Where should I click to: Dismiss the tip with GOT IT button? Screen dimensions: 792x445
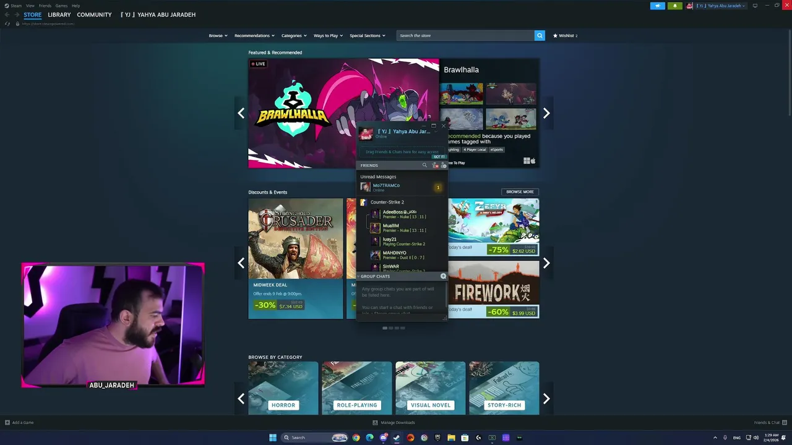point(439,157)
